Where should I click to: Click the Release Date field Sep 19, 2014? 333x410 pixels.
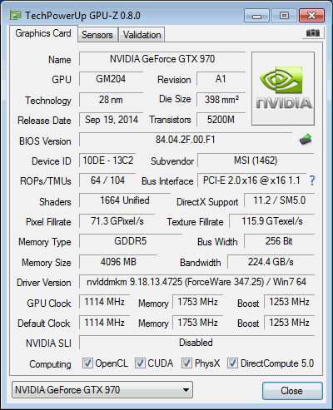pyautogui.click(x=111, y=120)
